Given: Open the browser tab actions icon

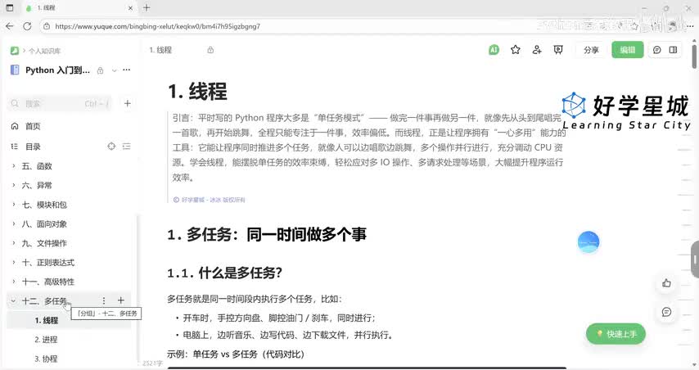Looking at the screenshot, I should click(9, 7).
